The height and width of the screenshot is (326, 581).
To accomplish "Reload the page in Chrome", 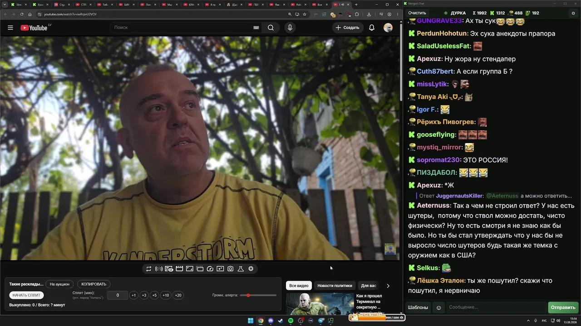I will click(x=22, y=14).
